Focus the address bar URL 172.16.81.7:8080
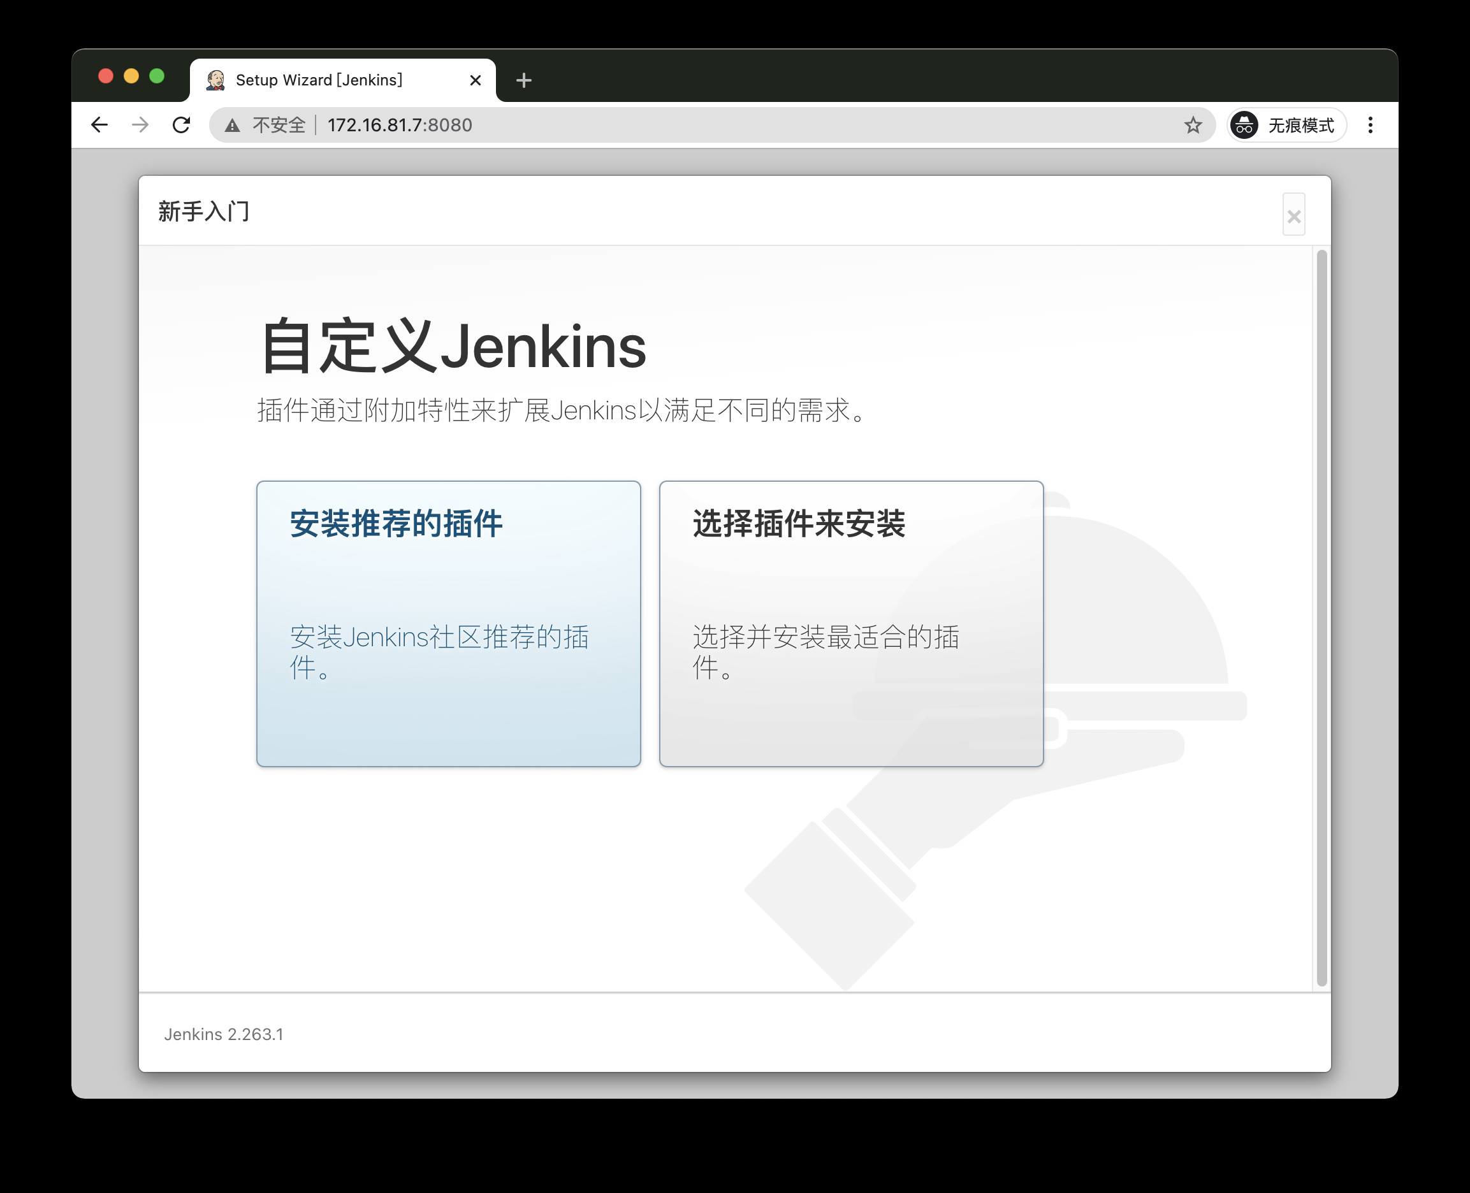The image size is (1470, 1193). (x=400, y=125)
